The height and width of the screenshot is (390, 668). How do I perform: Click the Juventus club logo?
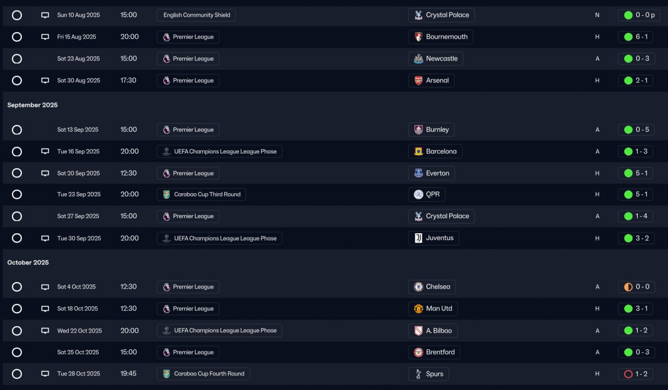point(419,238)
